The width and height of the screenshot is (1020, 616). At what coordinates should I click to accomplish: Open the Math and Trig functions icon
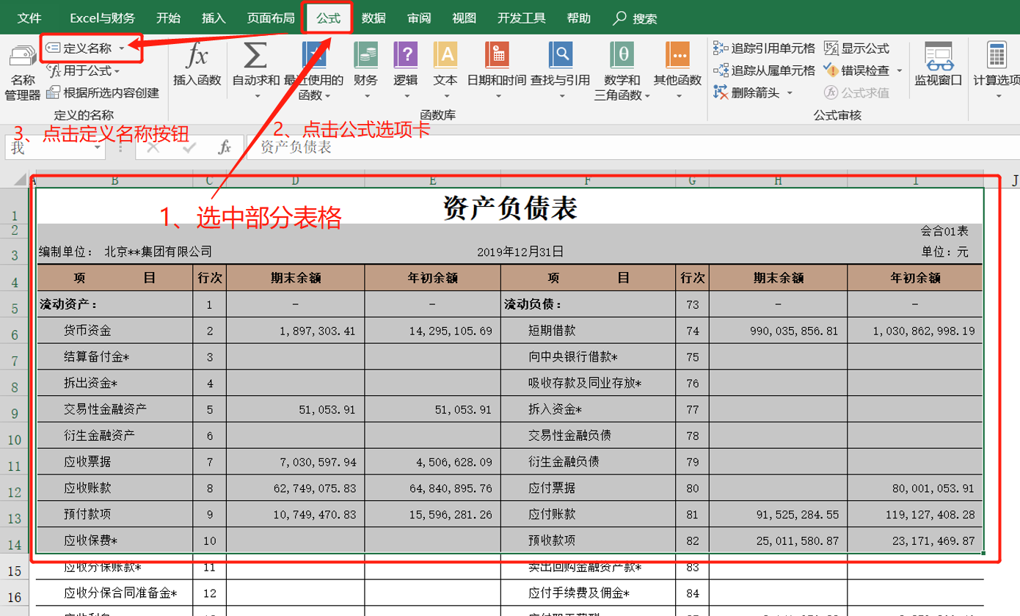point(623,56)
